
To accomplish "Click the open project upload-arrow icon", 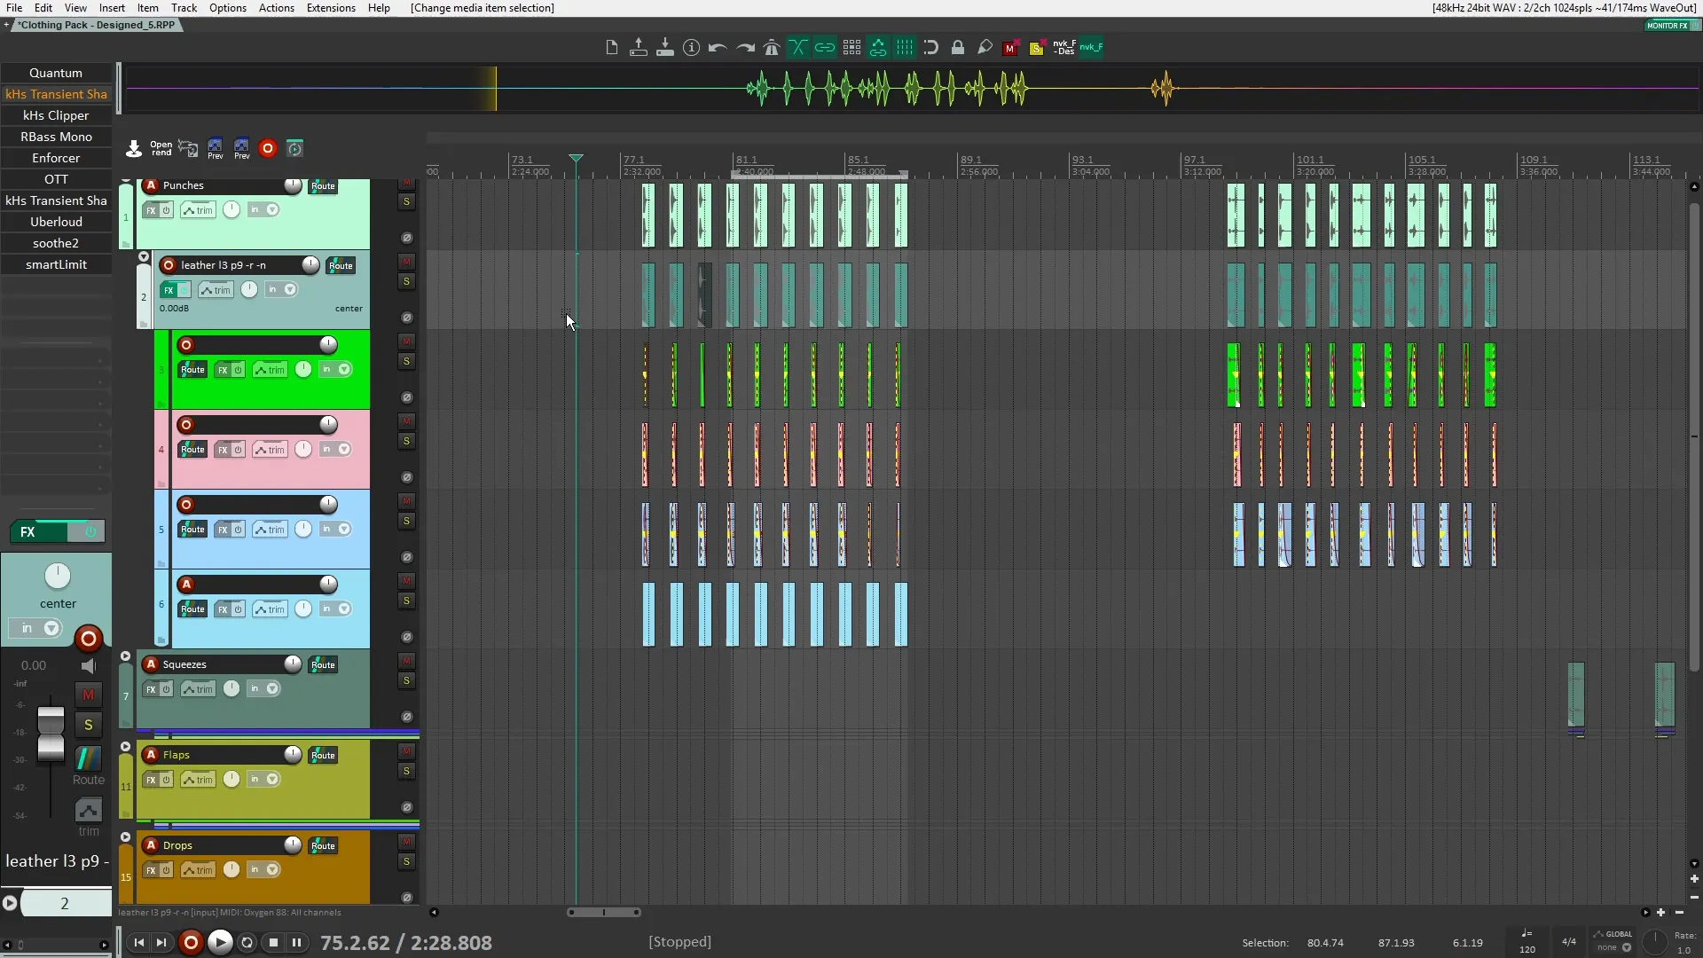I will [638, 48].
